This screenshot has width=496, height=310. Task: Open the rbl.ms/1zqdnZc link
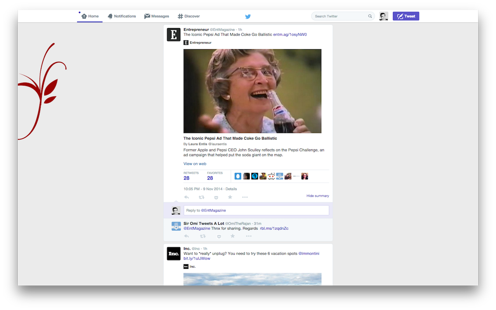[x=274, y=229]
